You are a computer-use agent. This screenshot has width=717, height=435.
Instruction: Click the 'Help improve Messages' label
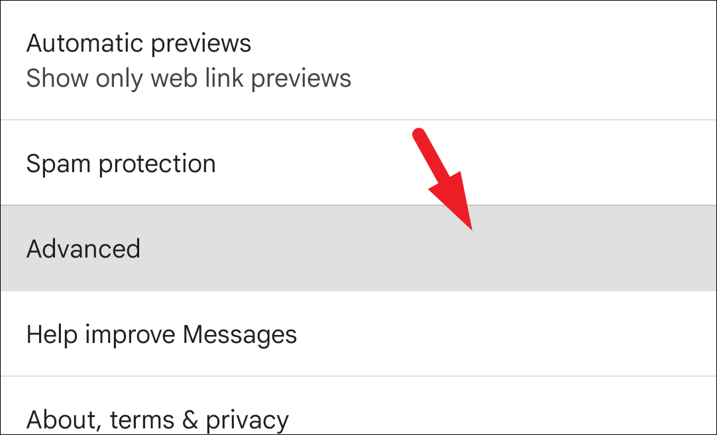(162, 335)
